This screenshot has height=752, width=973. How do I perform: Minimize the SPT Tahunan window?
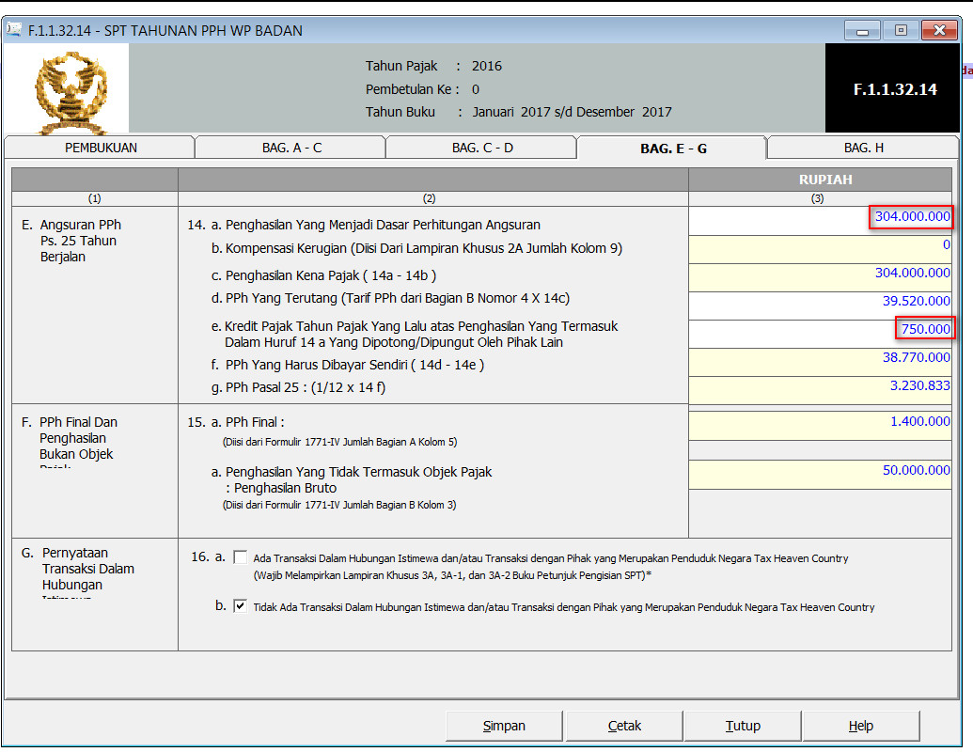coord(863,30)
